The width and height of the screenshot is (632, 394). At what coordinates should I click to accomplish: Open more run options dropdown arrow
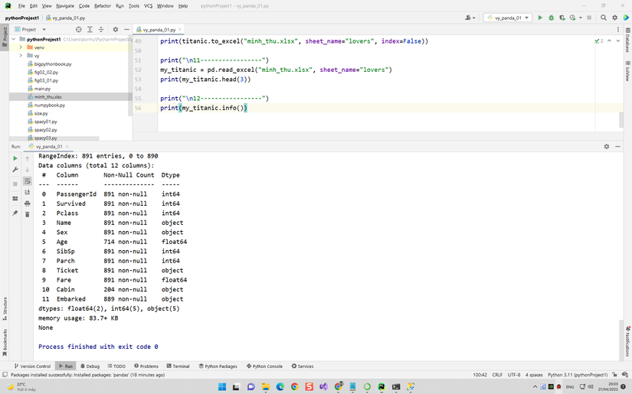click(x=581, y=18)
